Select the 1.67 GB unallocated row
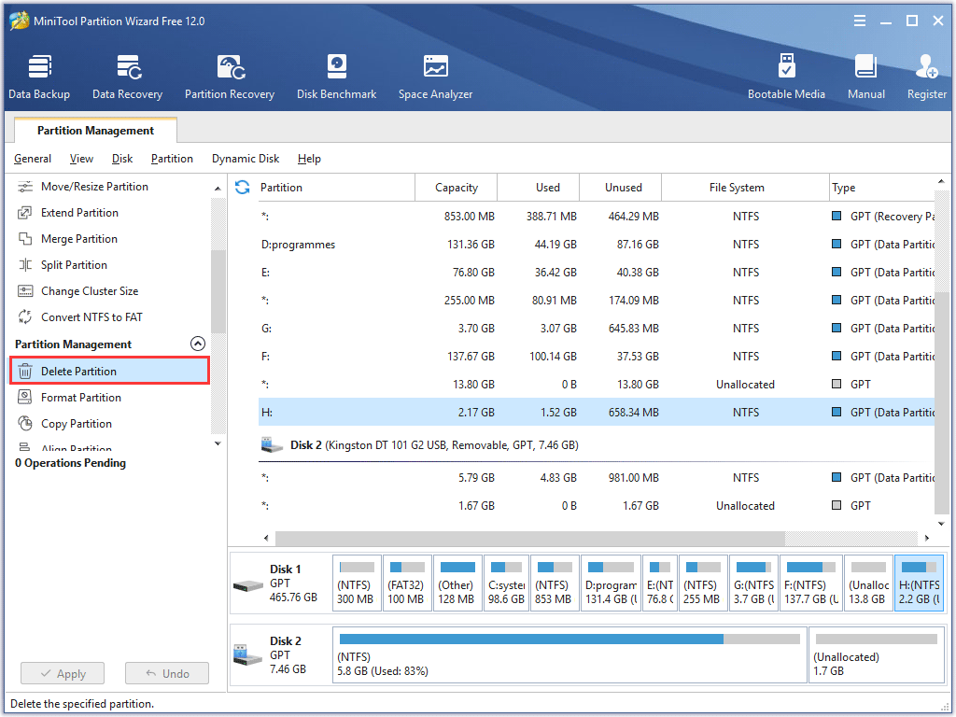The height and width of the screenshot is (717, 956). (x=597, y=506)
